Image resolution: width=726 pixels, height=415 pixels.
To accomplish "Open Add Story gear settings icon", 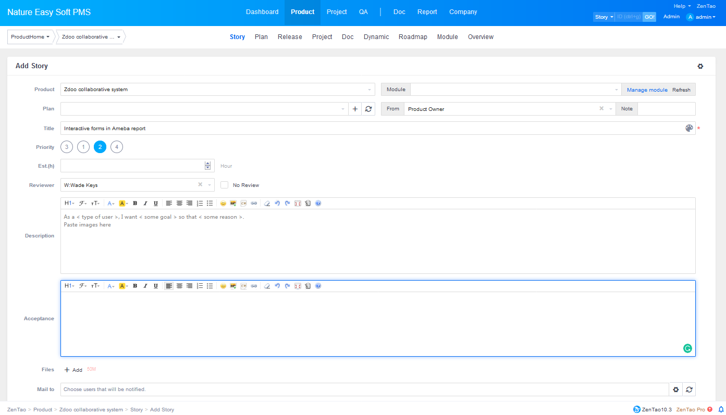I will click(x=700, y=66).
